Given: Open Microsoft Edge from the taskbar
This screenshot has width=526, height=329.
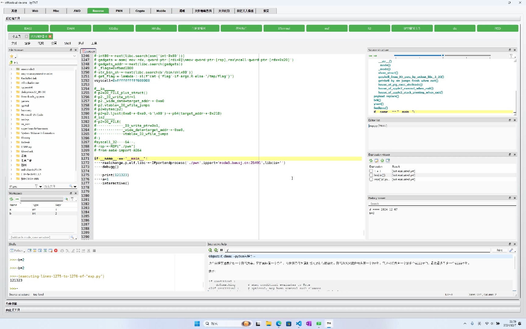Looking at the screenshot, I should [279, 324].
